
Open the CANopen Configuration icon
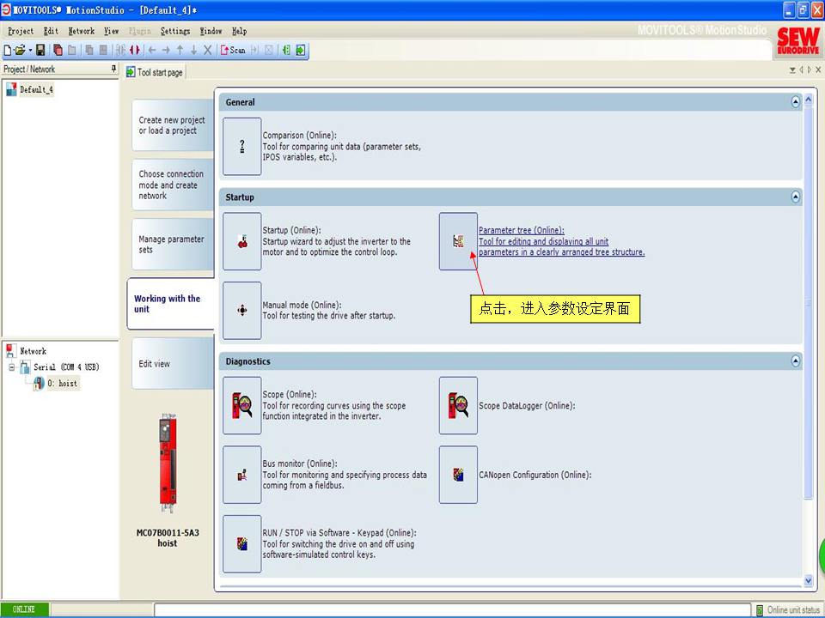[458, 475]
